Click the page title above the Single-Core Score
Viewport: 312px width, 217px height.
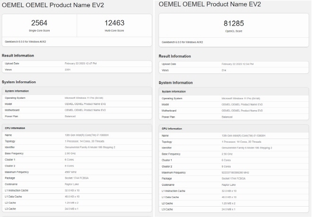53,5
